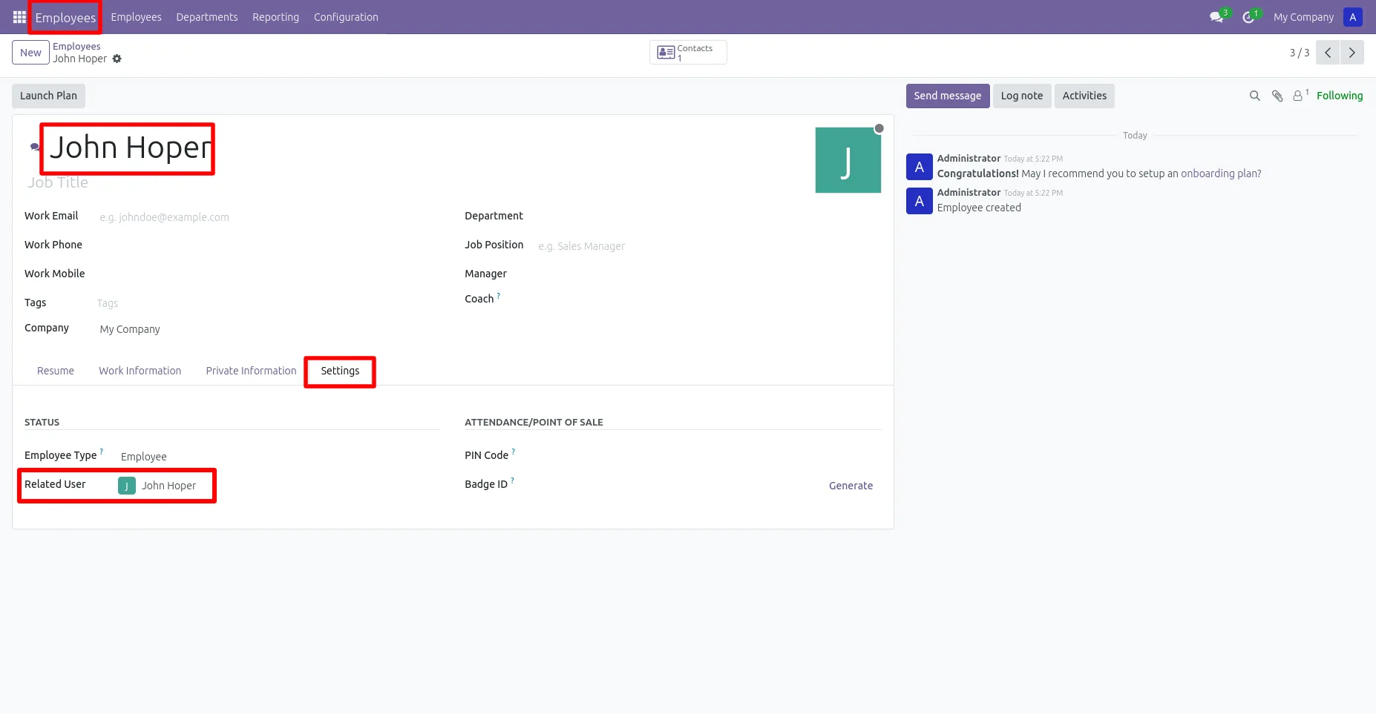Click the Generate badge ID link

(x=851, y=486)
